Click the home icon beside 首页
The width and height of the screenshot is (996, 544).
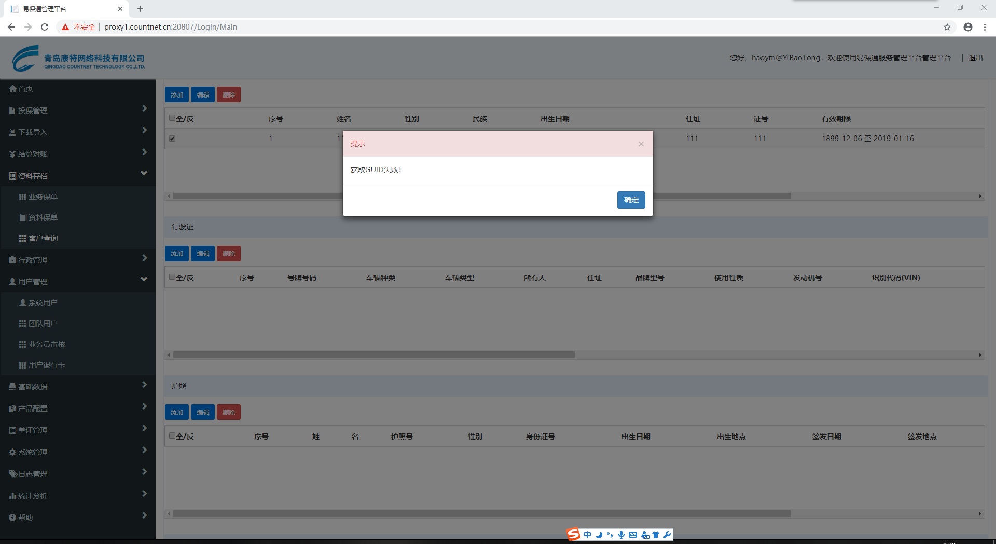[12, 89]
